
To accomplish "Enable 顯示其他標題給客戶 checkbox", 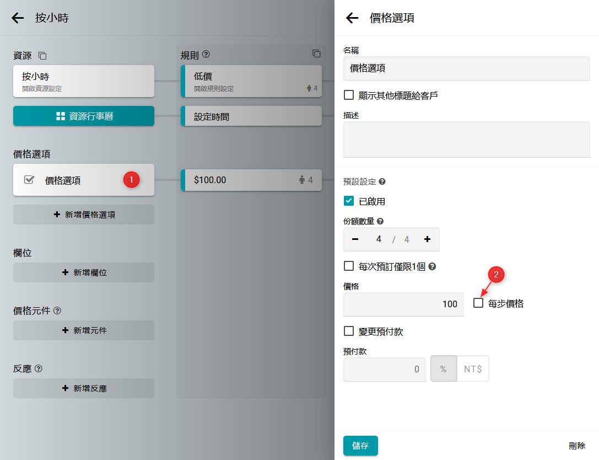I will coord(349,95).
